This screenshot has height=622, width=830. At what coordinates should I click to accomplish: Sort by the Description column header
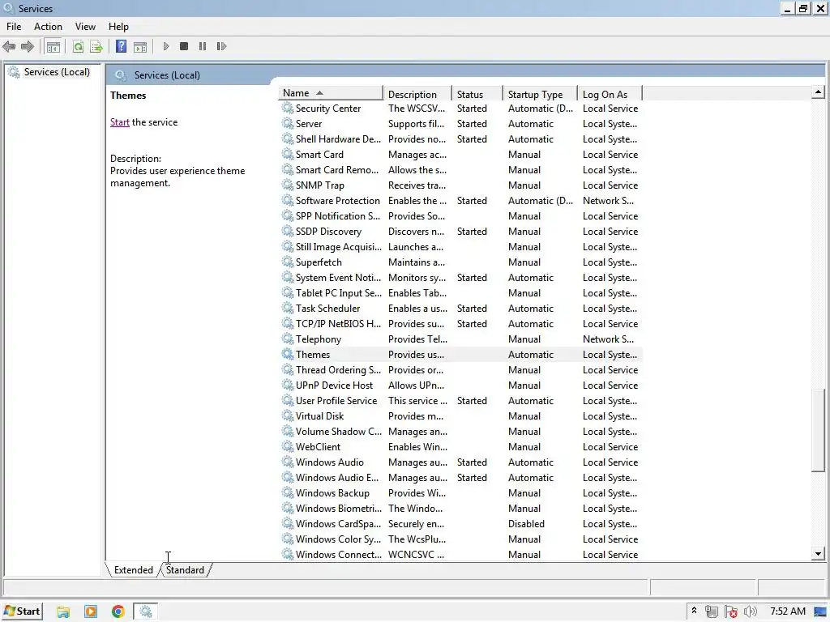tap(417, 94)
